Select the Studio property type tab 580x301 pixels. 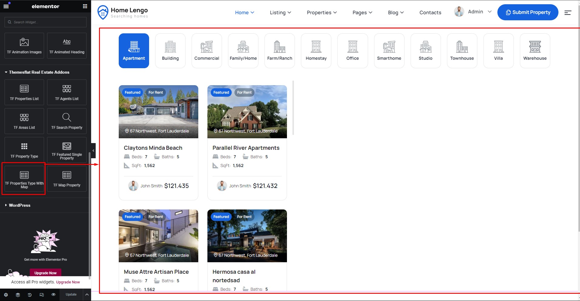click(x=426, y=51)
